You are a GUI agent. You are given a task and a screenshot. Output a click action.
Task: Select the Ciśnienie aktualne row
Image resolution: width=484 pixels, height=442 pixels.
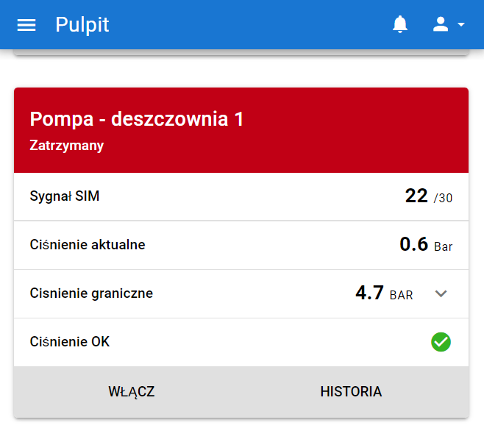click(88, 245)
